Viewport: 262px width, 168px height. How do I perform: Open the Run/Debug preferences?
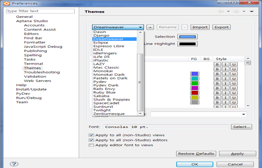click(x=29, y=98)
